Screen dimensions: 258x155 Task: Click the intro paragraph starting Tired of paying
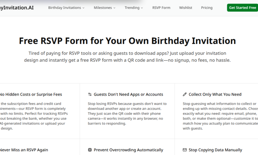[127, 57]
